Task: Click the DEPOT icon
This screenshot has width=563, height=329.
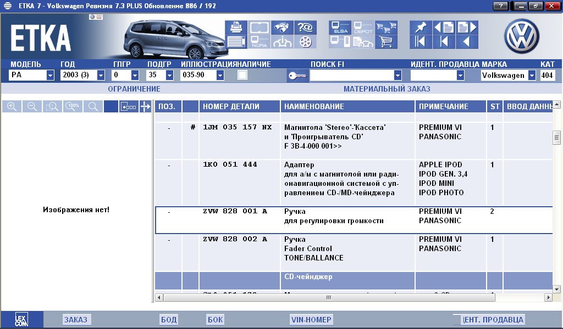Action: [x=363, y=27]
